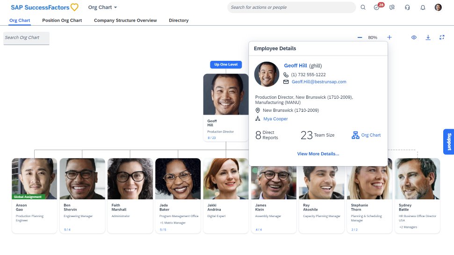Click the Search Org Chart field

coord(26,38)
